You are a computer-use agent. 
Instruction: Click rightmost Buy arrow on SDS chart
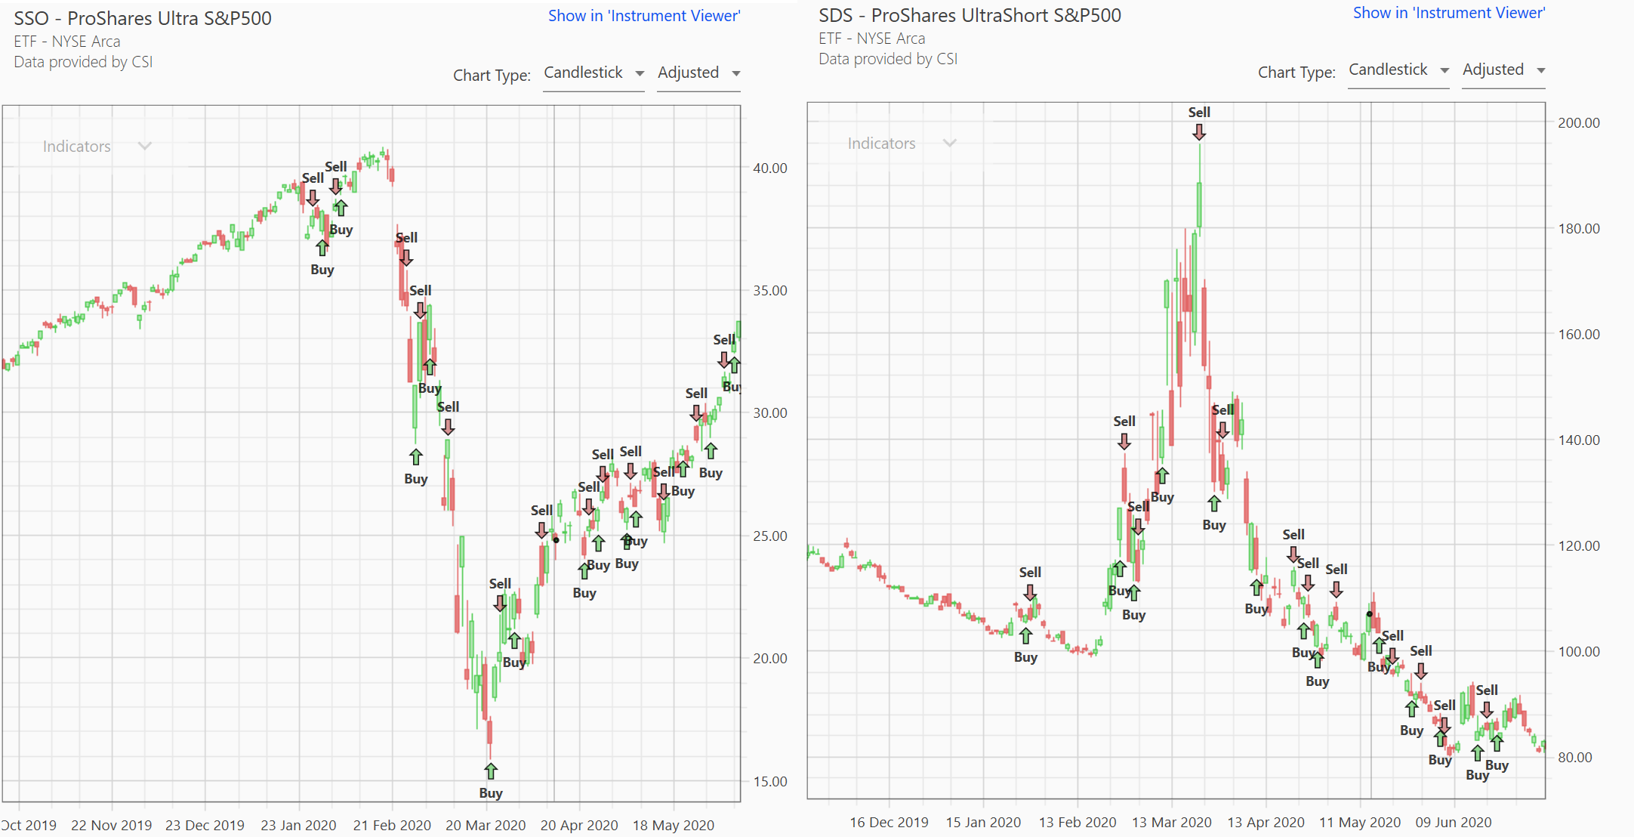pyautogui.click(x=1497, y=744)
